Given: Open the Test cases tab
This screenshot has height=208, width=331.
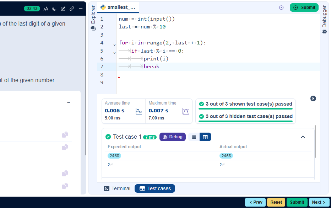Looking at the screenshot, I should pyautogui.click(x=155, y=188).
